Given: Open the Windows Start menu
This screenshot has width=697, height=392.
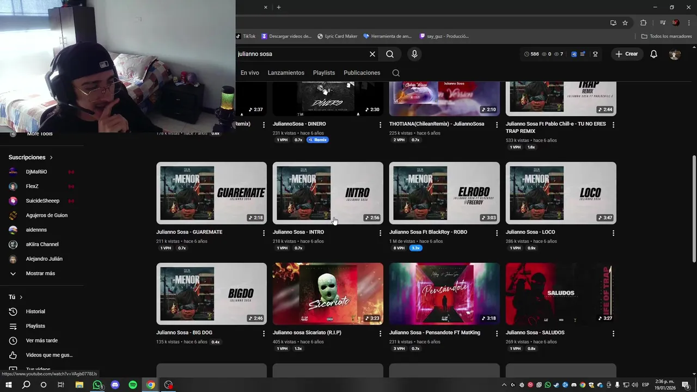Looking at the screenshot, I should point(9,385).
